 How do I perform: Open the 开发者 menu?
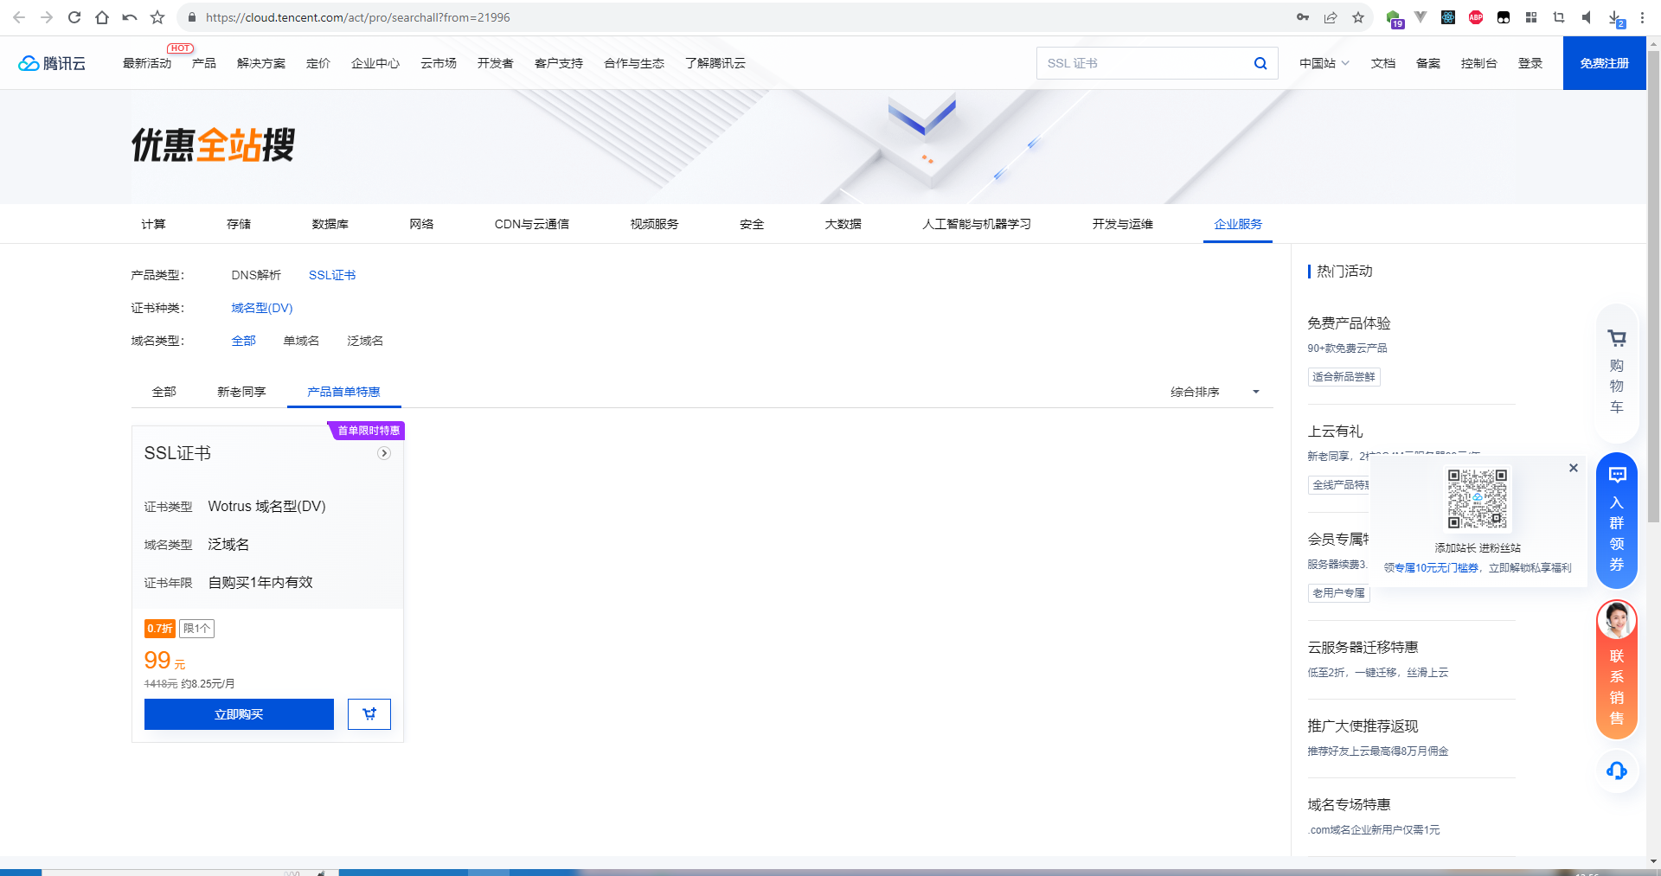[x=496, y=63]
